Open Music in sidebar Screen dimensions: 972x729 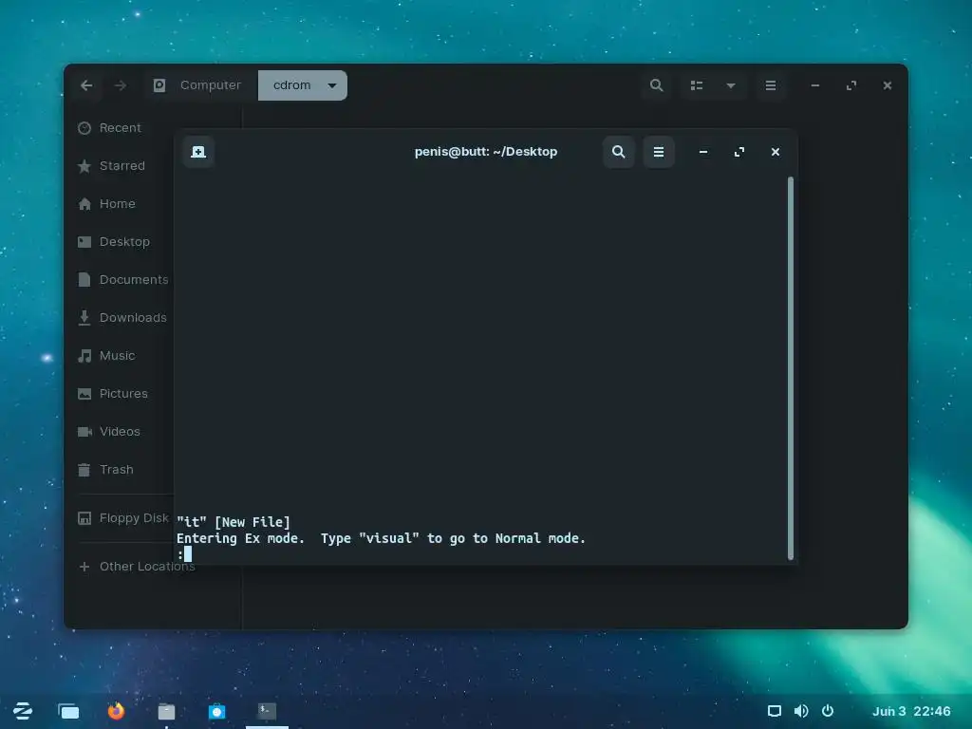point(119,355)
